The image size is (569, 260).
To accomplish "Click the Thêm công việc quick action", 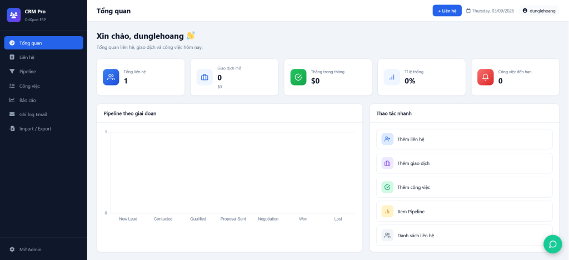I will click(464, 187).
